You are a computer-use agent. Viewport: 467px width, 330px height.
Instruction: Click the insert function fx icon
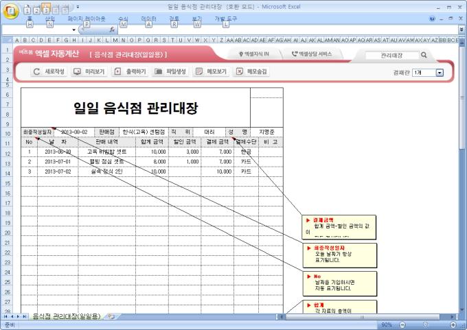pyautogui.click(x=112, y=30)
